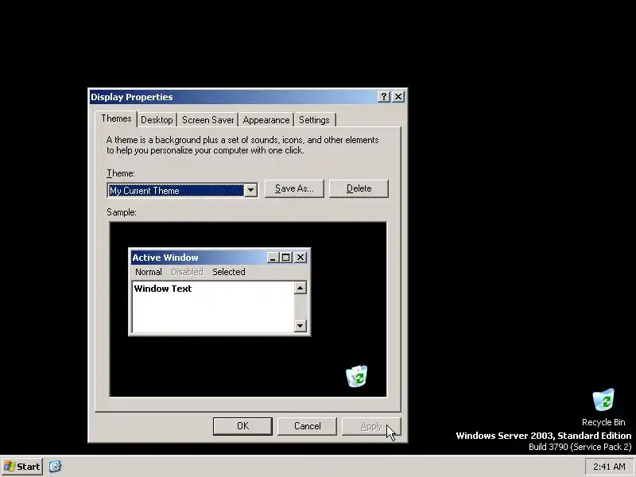Click the sample window close icon
636x477 pixels.
click(301, 258)
